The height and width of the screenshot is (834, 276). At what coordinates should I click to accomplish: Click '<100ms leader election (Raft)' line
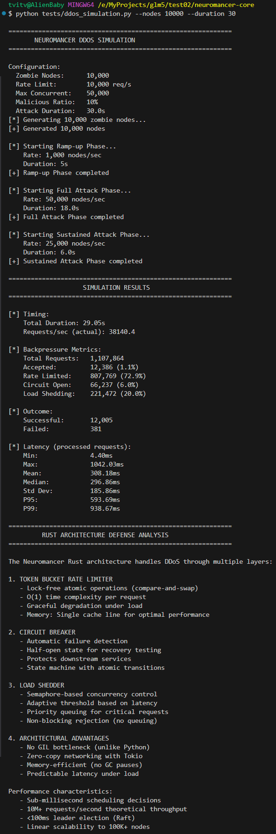(77, 818)
